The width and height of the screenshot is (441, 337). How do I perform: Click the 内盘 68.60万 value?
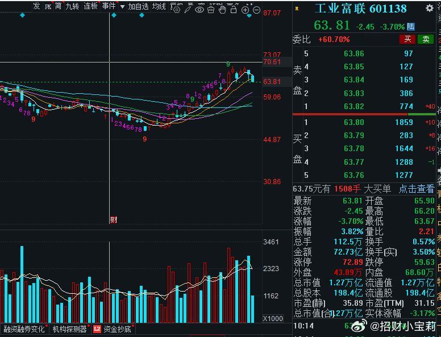coord(420,272)
